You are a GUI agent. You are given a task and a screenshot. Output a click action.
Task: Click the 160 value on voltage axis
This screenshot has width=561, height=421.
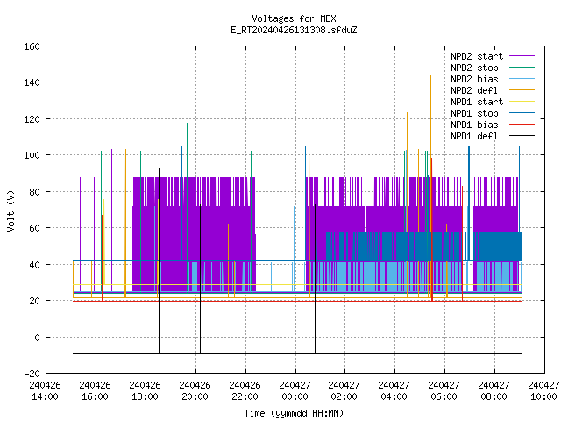[x=32, y=46]
